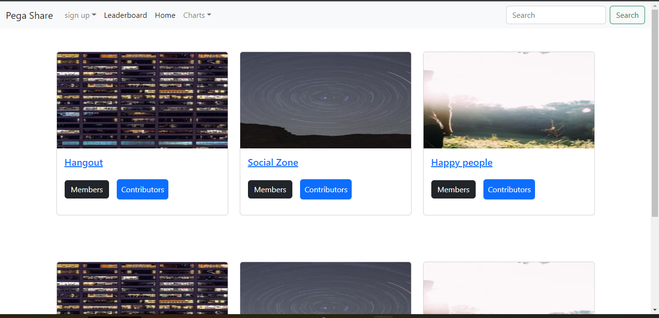Open the sign up dropdown

(80, 15)
